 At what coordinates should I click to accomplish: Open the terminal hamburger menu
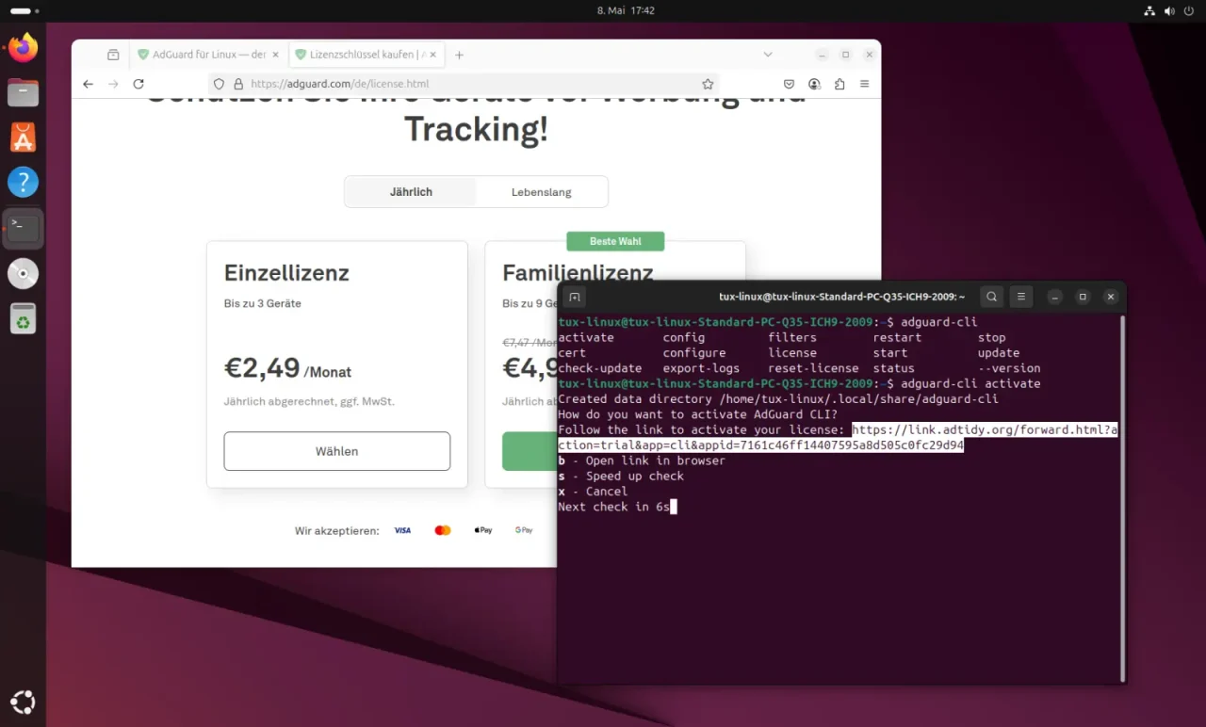tap(1020, 297)
